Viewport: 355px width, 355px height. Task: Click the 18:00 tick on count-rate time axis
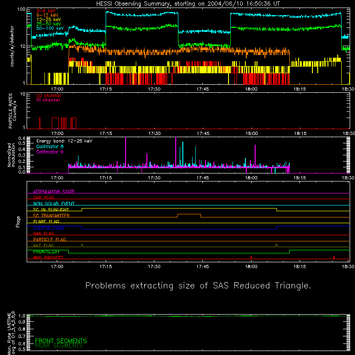pyautogui.click(x=251, y=89)
